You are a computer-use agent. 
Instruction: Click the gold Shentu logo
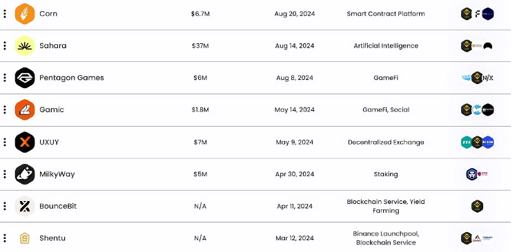25,238
